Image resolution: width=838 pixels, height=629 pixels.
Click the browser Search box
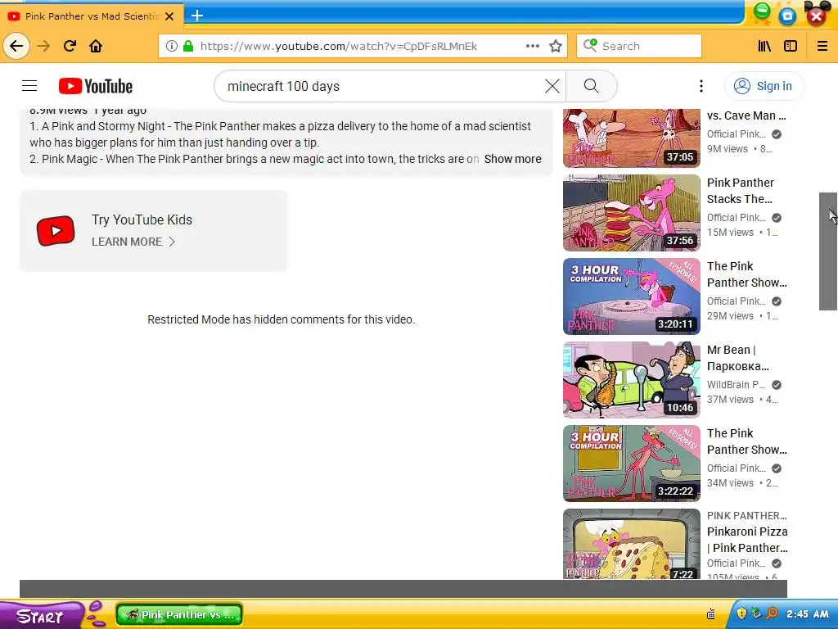639,46
